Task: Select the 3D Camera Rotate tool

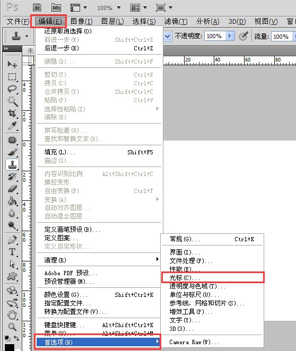Action: click(12, 303)
